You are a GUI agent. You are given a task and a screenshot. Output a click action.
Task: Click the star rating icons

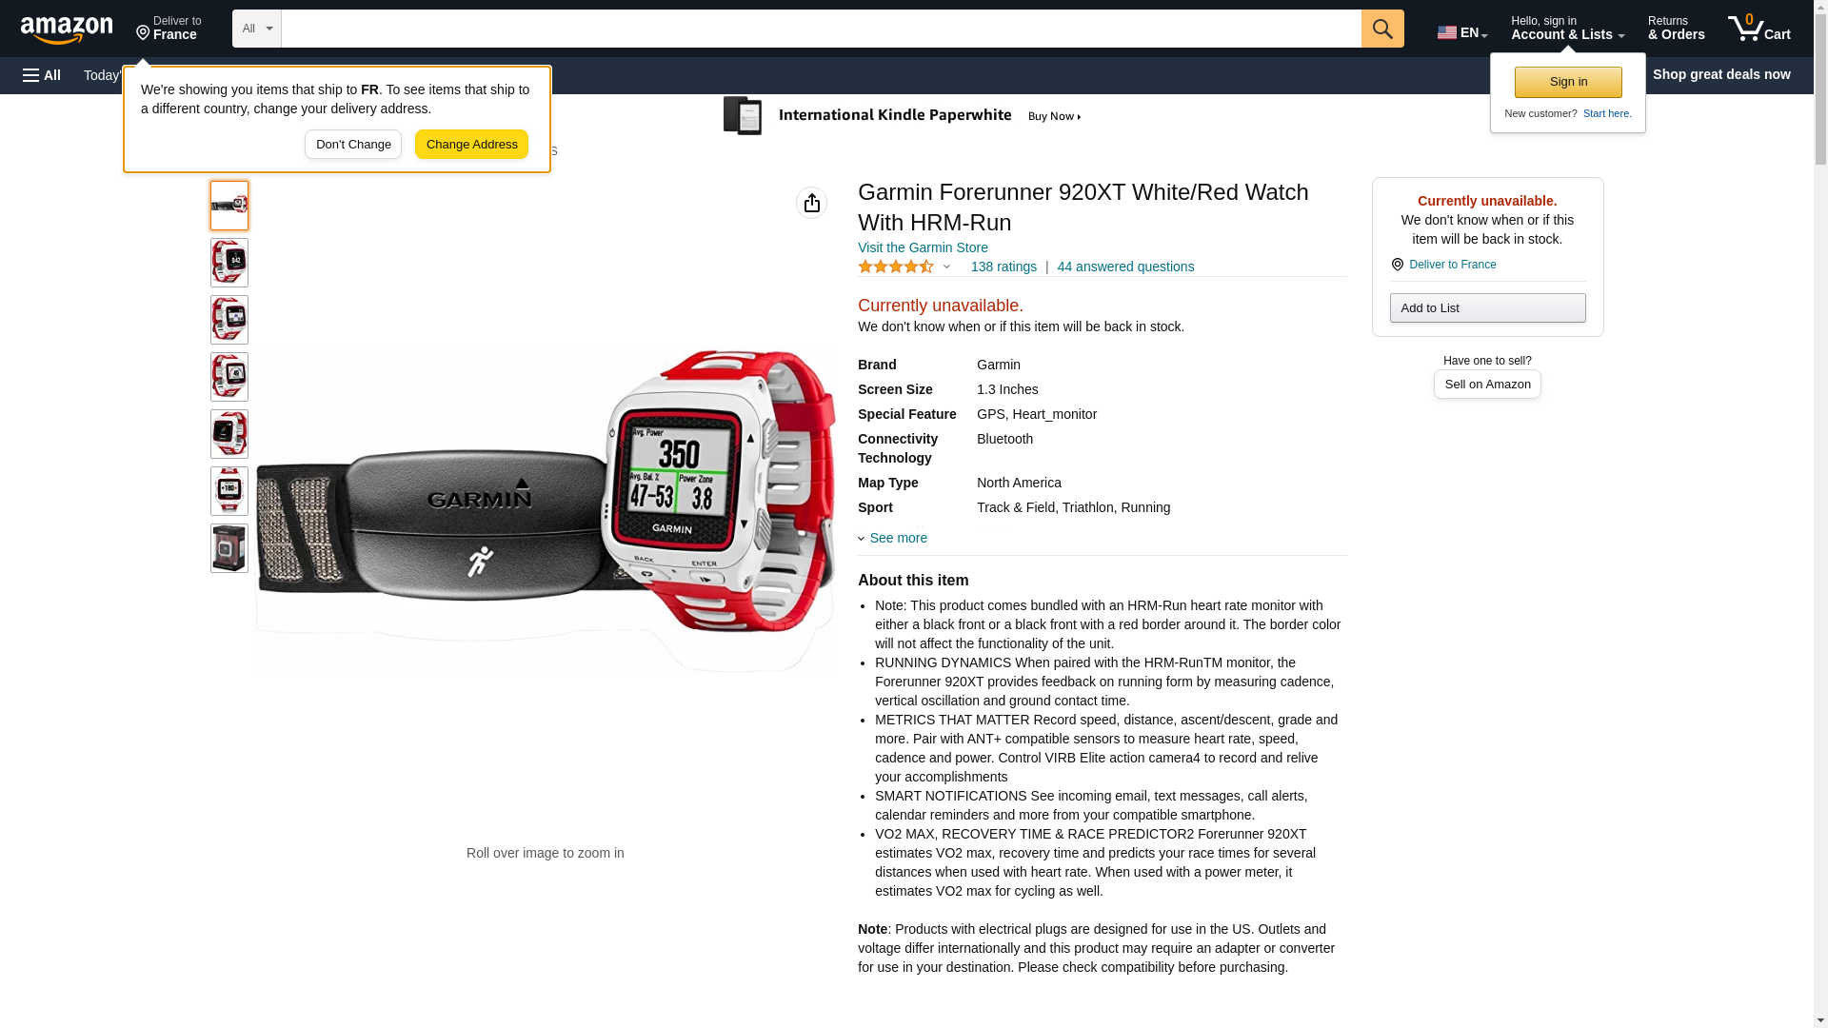coord(895,267)
